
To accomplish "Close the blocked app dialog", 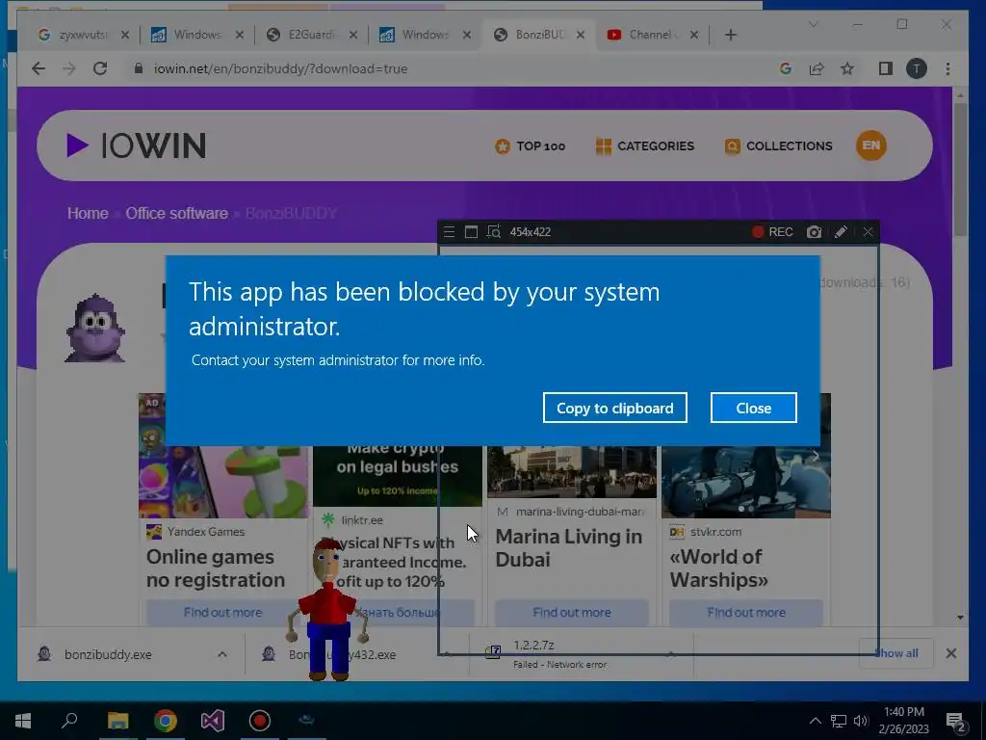I will point(753,408).
